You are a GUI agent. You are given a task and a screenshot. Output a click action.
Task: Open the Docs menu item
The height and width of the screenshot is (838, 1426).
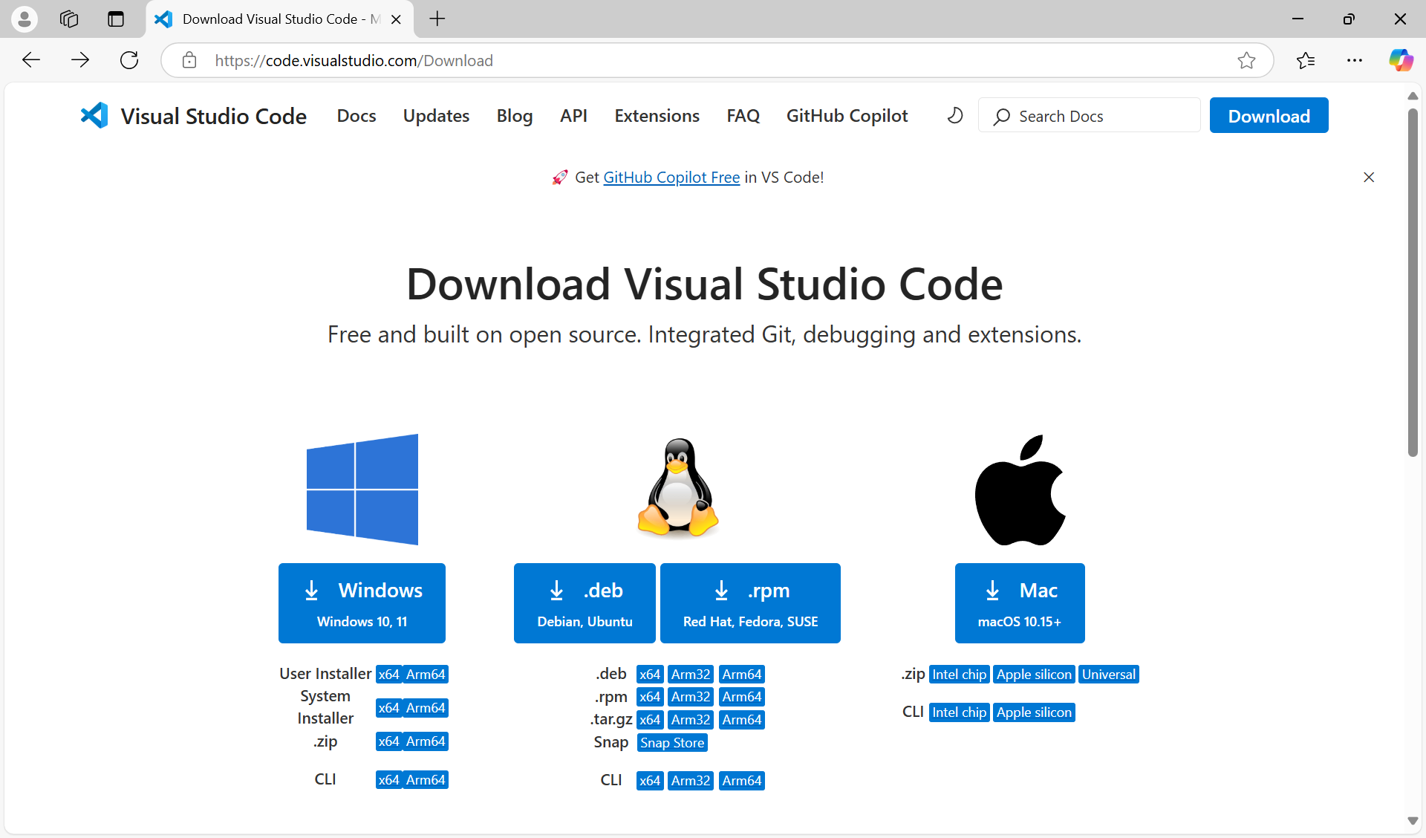point(356,115)
